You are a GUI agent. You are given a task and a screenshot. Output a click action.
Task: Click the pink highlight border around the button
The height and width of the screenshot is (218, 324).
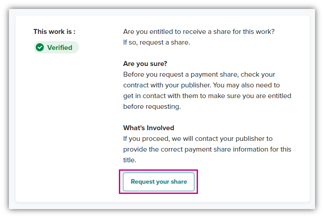[x=159, y=170]
